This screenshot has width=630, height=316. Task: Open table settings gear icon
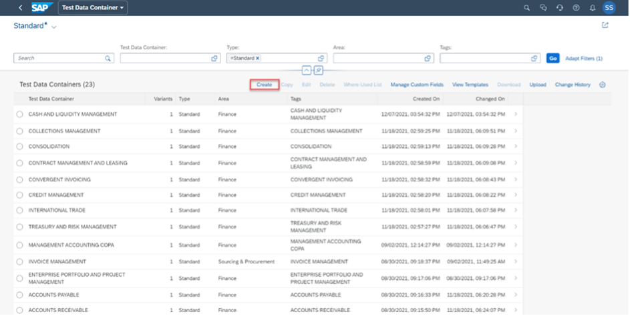point(603,85)
